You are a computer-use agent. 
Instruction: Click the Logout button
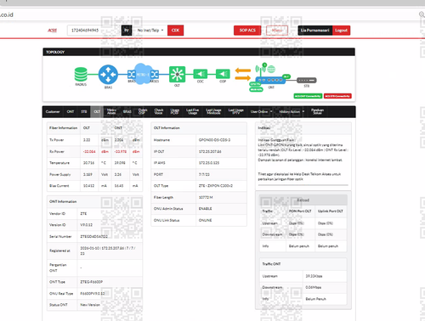pyautogui.click(x=341, y=31)
